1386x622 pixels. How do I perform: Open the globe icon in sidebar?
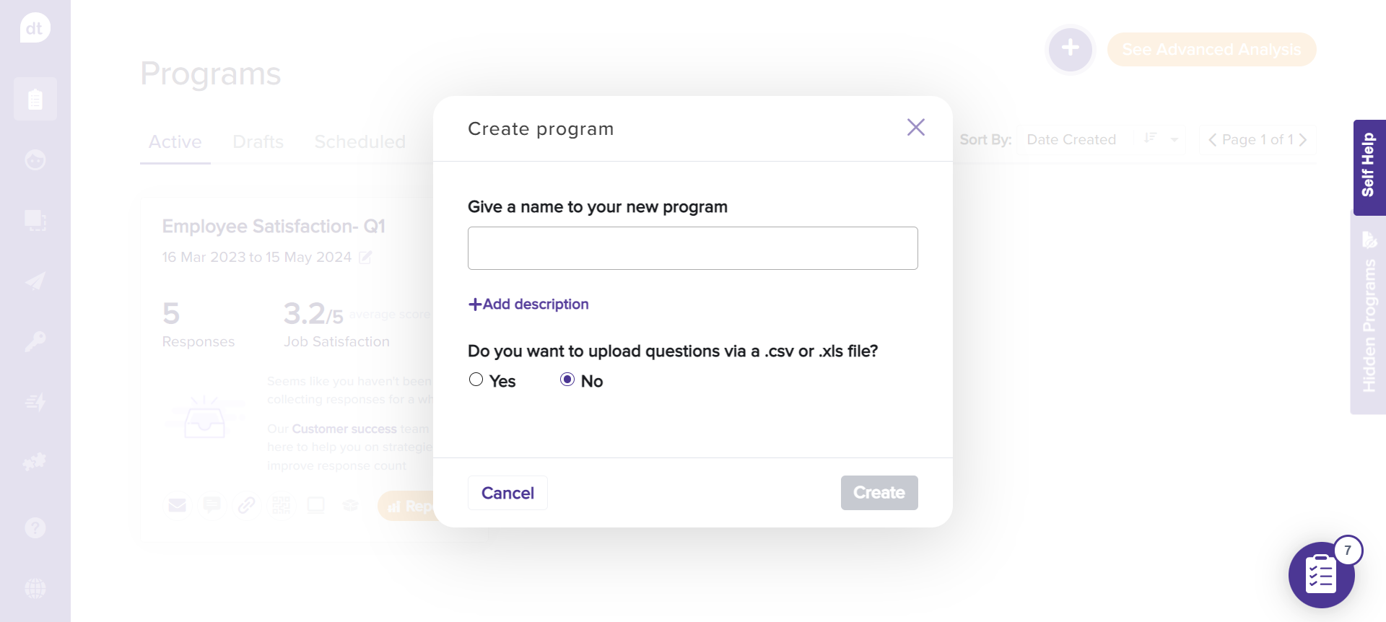35,588
